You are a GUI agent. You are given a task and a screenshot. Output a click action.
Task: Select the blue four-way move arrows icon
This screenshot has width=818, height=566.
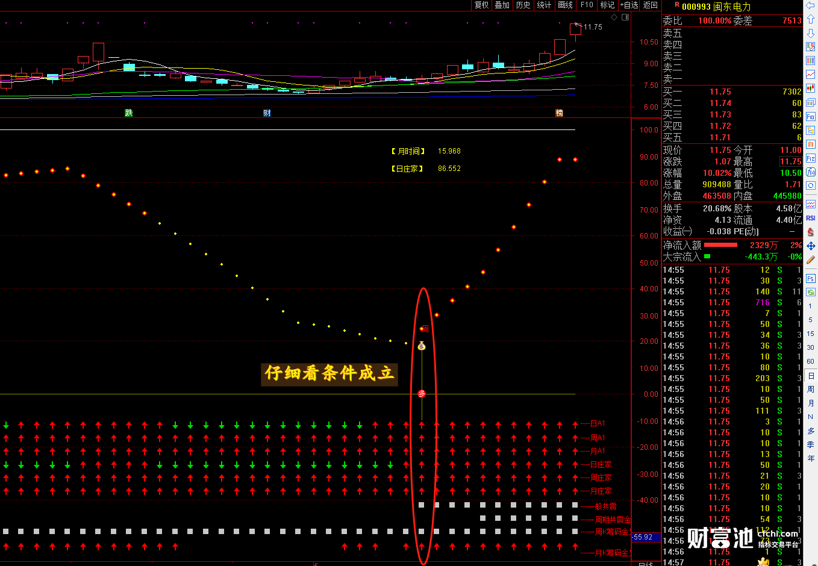click(811, 246)
